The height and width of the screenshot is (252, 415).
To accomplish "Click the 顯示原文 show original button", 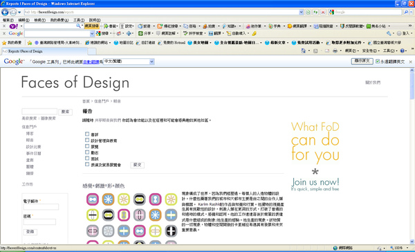I will click(x=362, y=61).
